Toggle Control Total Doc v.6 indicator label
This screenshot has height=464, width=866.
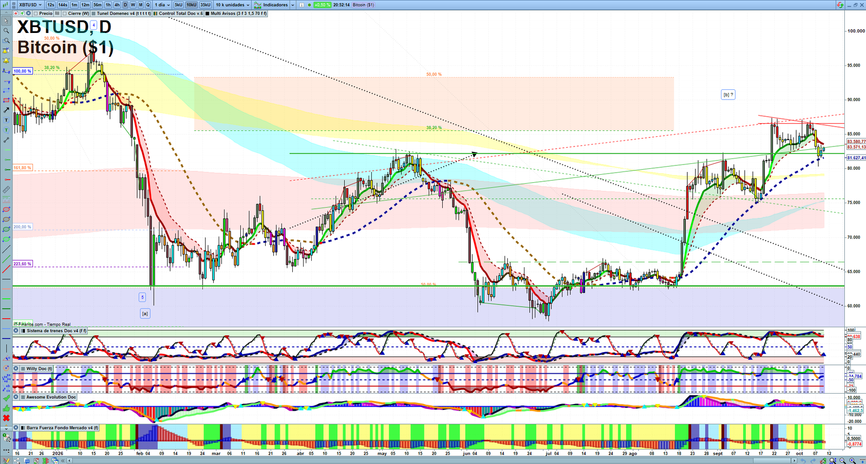(x=178, y=14)
